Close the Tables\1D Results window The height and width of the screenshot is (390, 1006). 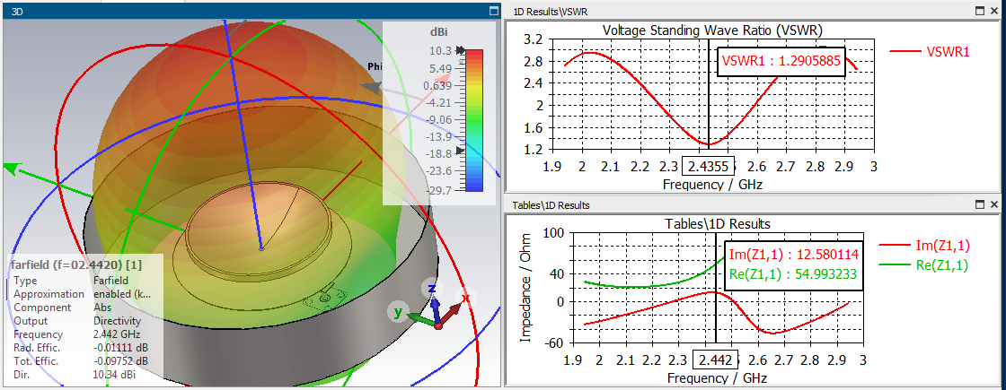point(994,204)
